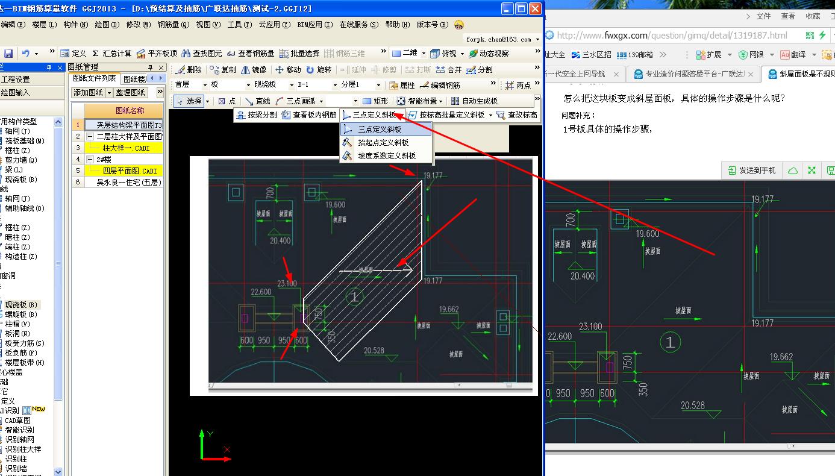Select 直线 line drawing tool

(x=257, y=101)
